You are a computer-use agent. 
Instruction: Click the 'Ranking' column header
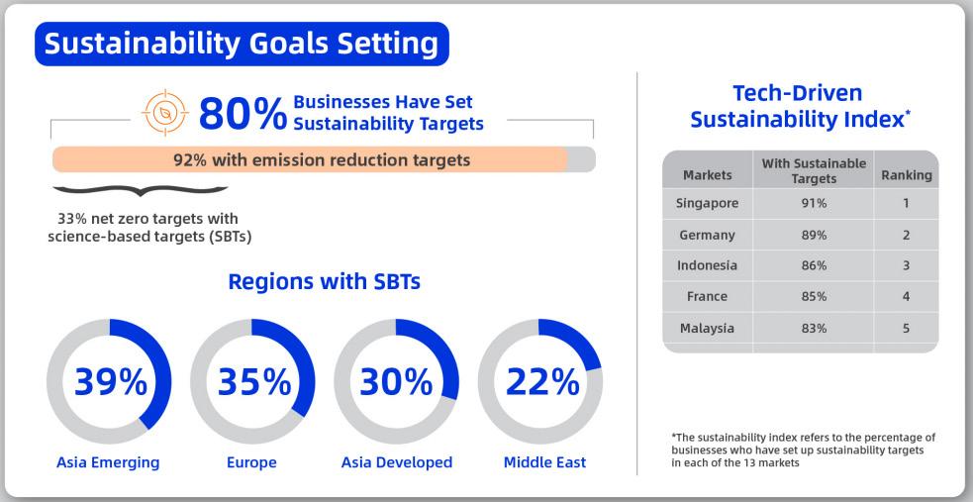[x=906, y=175]
